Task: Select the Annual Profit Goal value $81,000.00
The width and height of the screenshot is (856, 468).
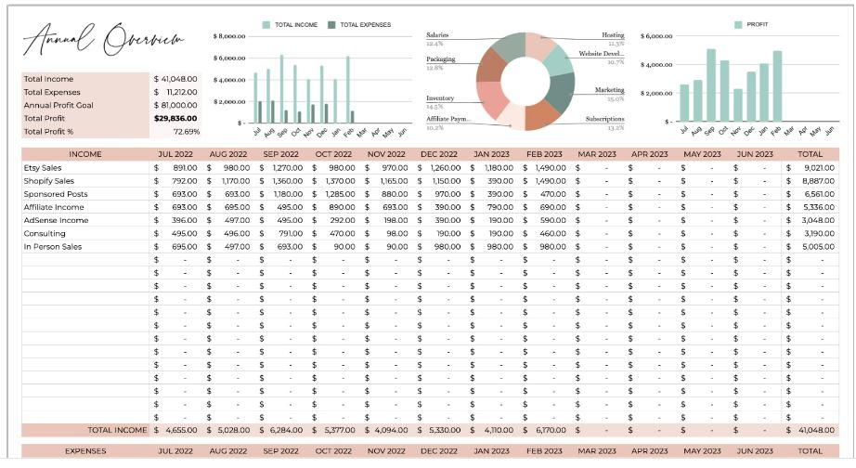Action: tap(175, 106)
